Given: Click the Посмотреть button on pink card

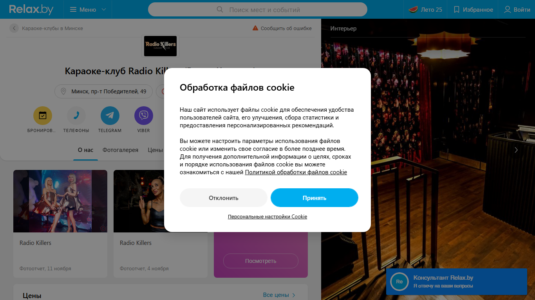Looking at the screenshot, I should pyautogui.click(x=261, y=261).
